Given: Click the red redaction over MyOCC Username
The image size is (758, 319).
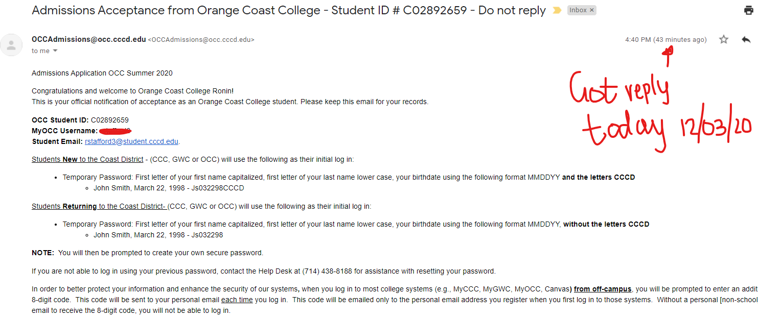Looking at the screenshot, I should tap(115, 131).
